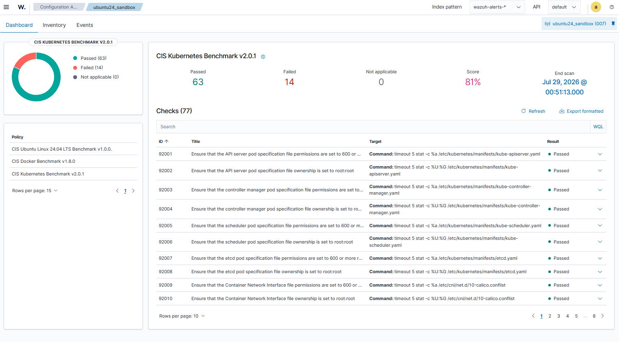Image resolution: width=619 pixels, height=342 pixels.
Task: Expand details of check 92004
Action: click(600, 209)
